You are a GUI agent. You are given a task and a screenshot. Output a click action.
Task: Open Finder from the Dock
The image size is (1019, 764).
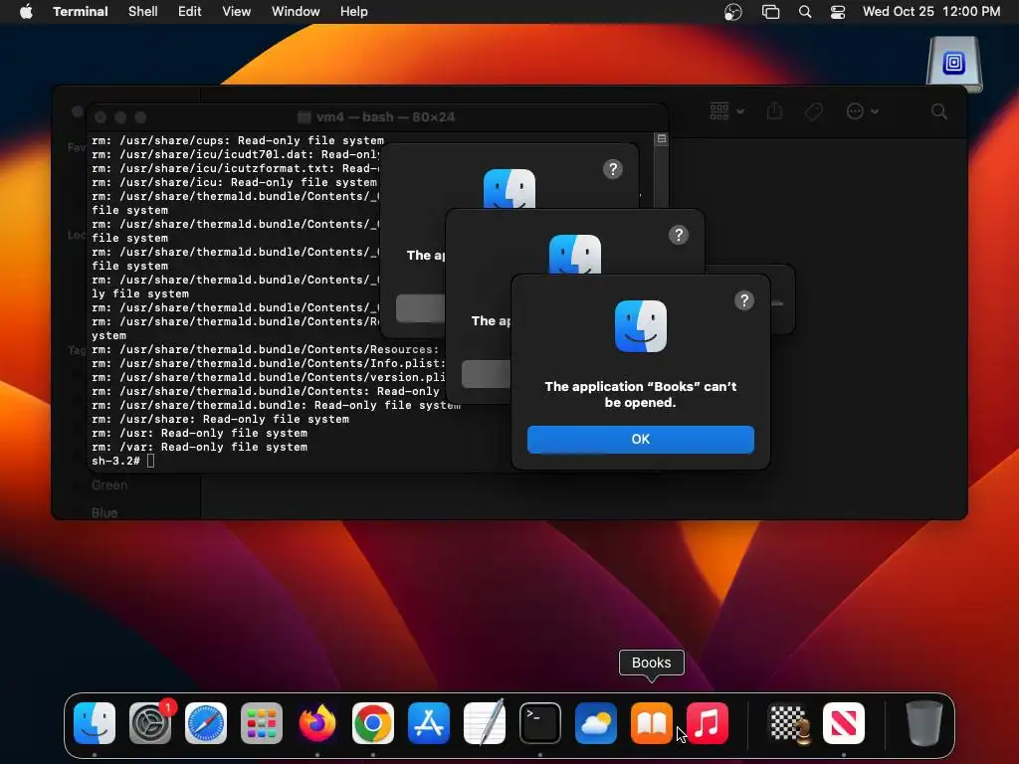tap(95, 723)
